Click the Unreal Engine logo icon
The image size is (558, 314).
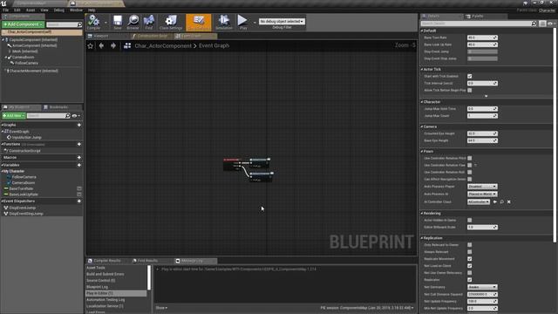pos(3,3)
